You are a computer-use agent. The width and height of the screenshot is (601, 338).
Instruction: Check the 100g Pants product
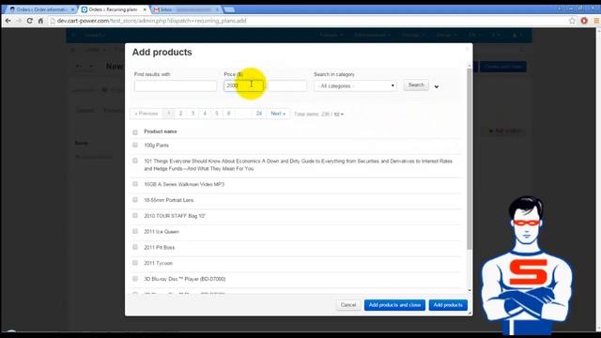[135, 145]
